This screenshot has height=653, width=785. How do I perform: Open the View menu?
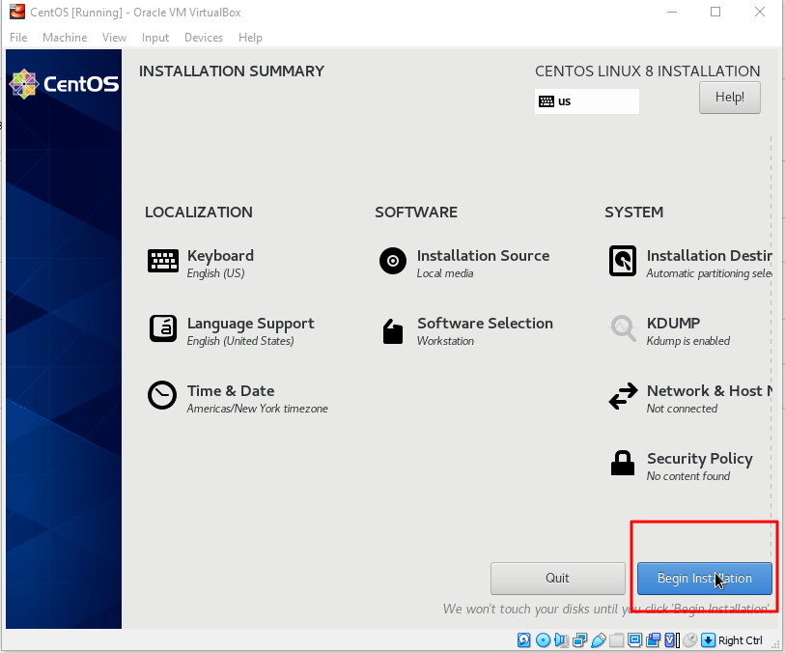(114, 38)
